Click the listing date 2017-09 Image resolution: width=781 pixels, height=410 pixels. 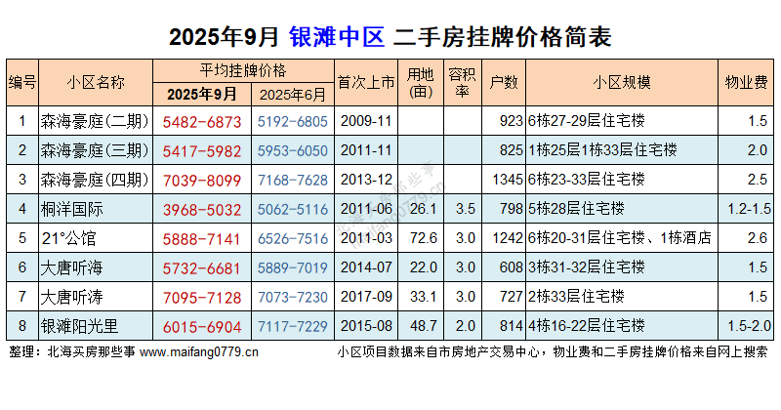(366, 298)
